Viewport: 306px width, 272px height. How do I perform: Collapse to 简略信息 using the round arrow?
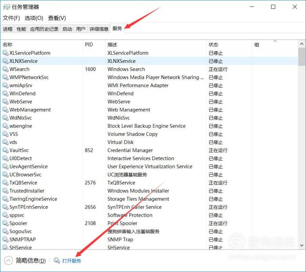8,261
